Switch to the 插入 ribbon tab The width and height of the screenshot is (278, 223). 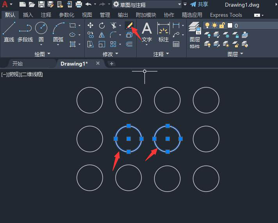28,15
